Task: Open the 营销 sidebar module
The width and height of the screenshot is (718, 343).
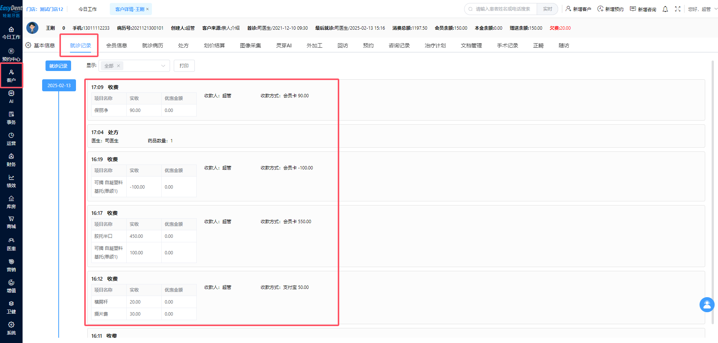Action: click(x=11, y=265)
